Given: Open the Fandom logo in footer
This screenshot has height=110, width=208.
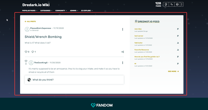Looking at the screenshot, I should coord(102,105).
